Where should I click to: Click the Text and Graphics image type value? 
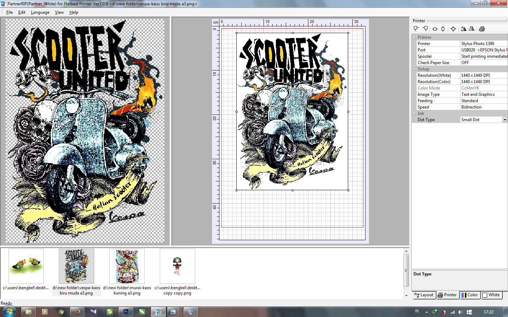click(484, 94)
